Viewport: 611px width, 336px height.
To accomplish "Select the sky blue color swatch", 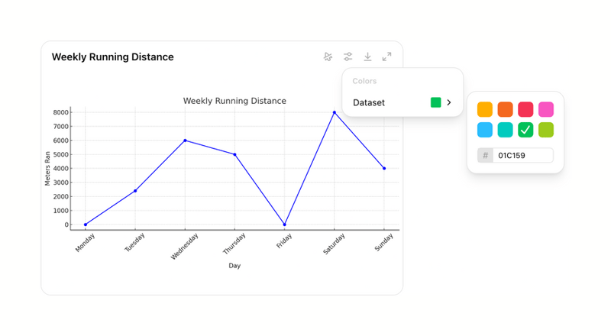I will pos(485,130).
